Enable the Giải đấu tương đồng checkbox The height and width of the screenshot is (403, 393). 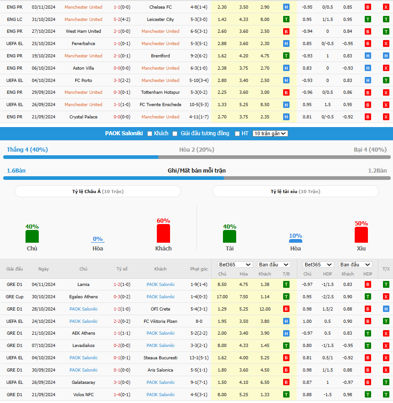(175, 133)
